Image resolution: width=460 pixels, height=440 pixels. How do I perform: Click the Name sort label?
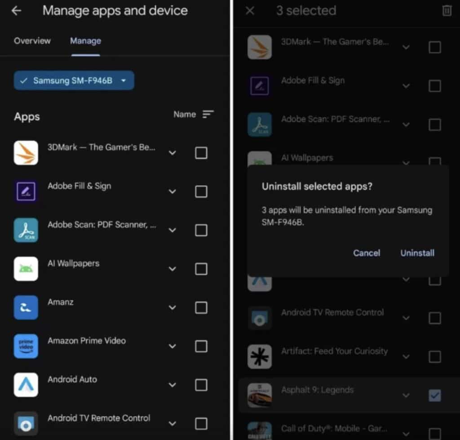tap(185, 114)
